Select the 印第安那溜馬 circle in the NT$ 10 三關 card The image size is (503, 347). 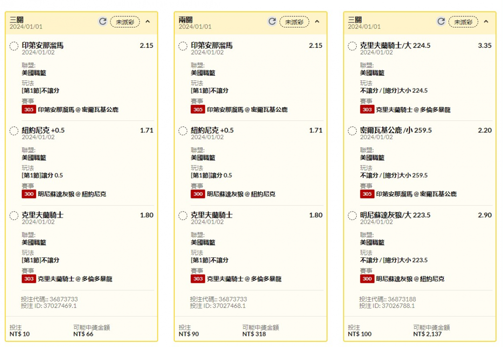pos(14,46)
